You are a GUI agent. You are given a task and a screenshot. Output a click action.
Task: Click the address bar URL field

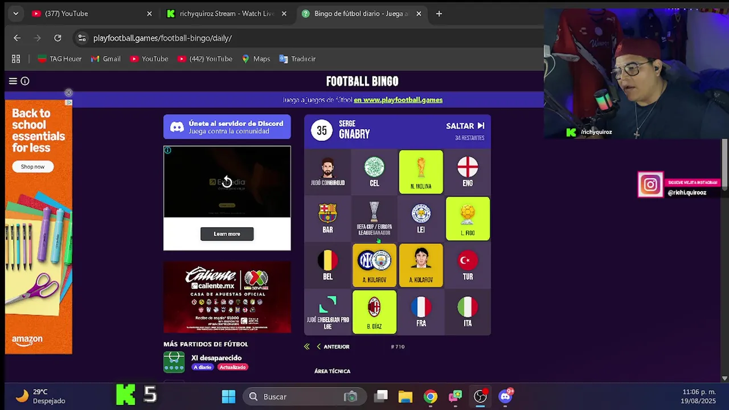308,38
